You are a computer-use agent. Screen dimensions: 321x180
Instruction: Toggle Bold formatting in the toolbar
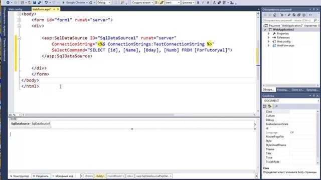[198, 2]
